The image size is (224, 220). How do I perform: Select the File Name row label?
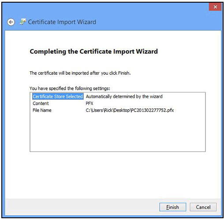click(42, 110)
